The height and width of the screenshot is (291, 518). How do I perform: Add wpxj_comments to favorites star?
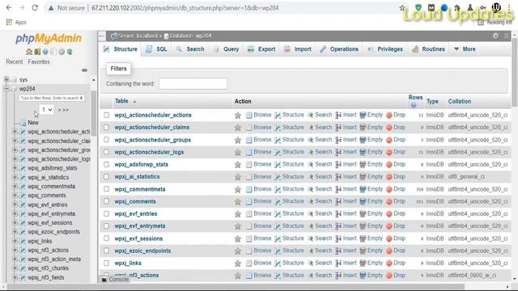pyautogui.click(x=237, y=201)
